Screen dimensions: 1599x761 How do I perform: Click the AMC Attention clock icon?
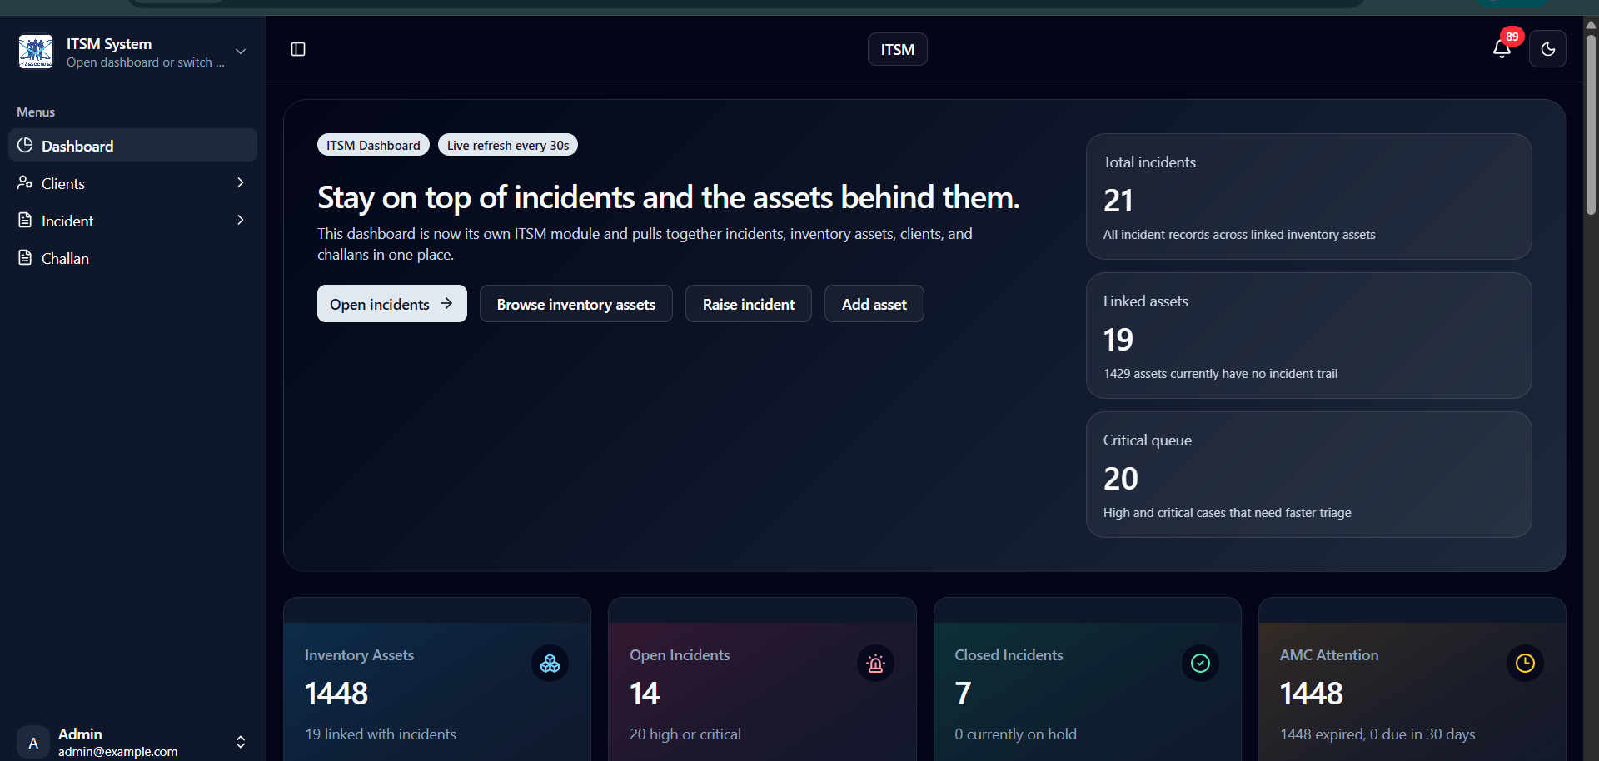point(1525,664)
